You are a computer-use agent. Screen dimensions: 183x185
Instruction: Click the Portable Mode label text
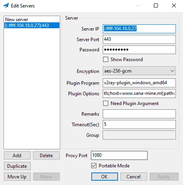click(114, 166)
